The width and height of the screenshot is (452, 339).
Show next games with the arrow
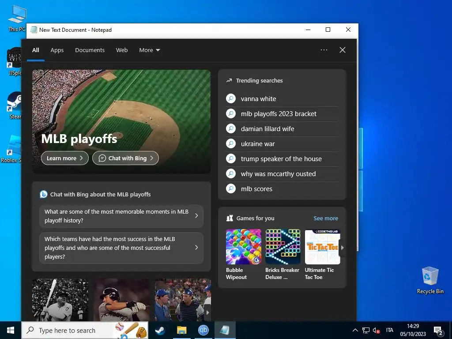pyautogui.click(x=342, y=247)
